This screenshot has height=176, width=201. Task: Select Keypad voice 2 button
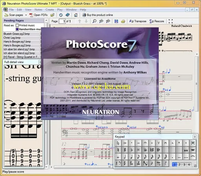(x=179, y=164)
